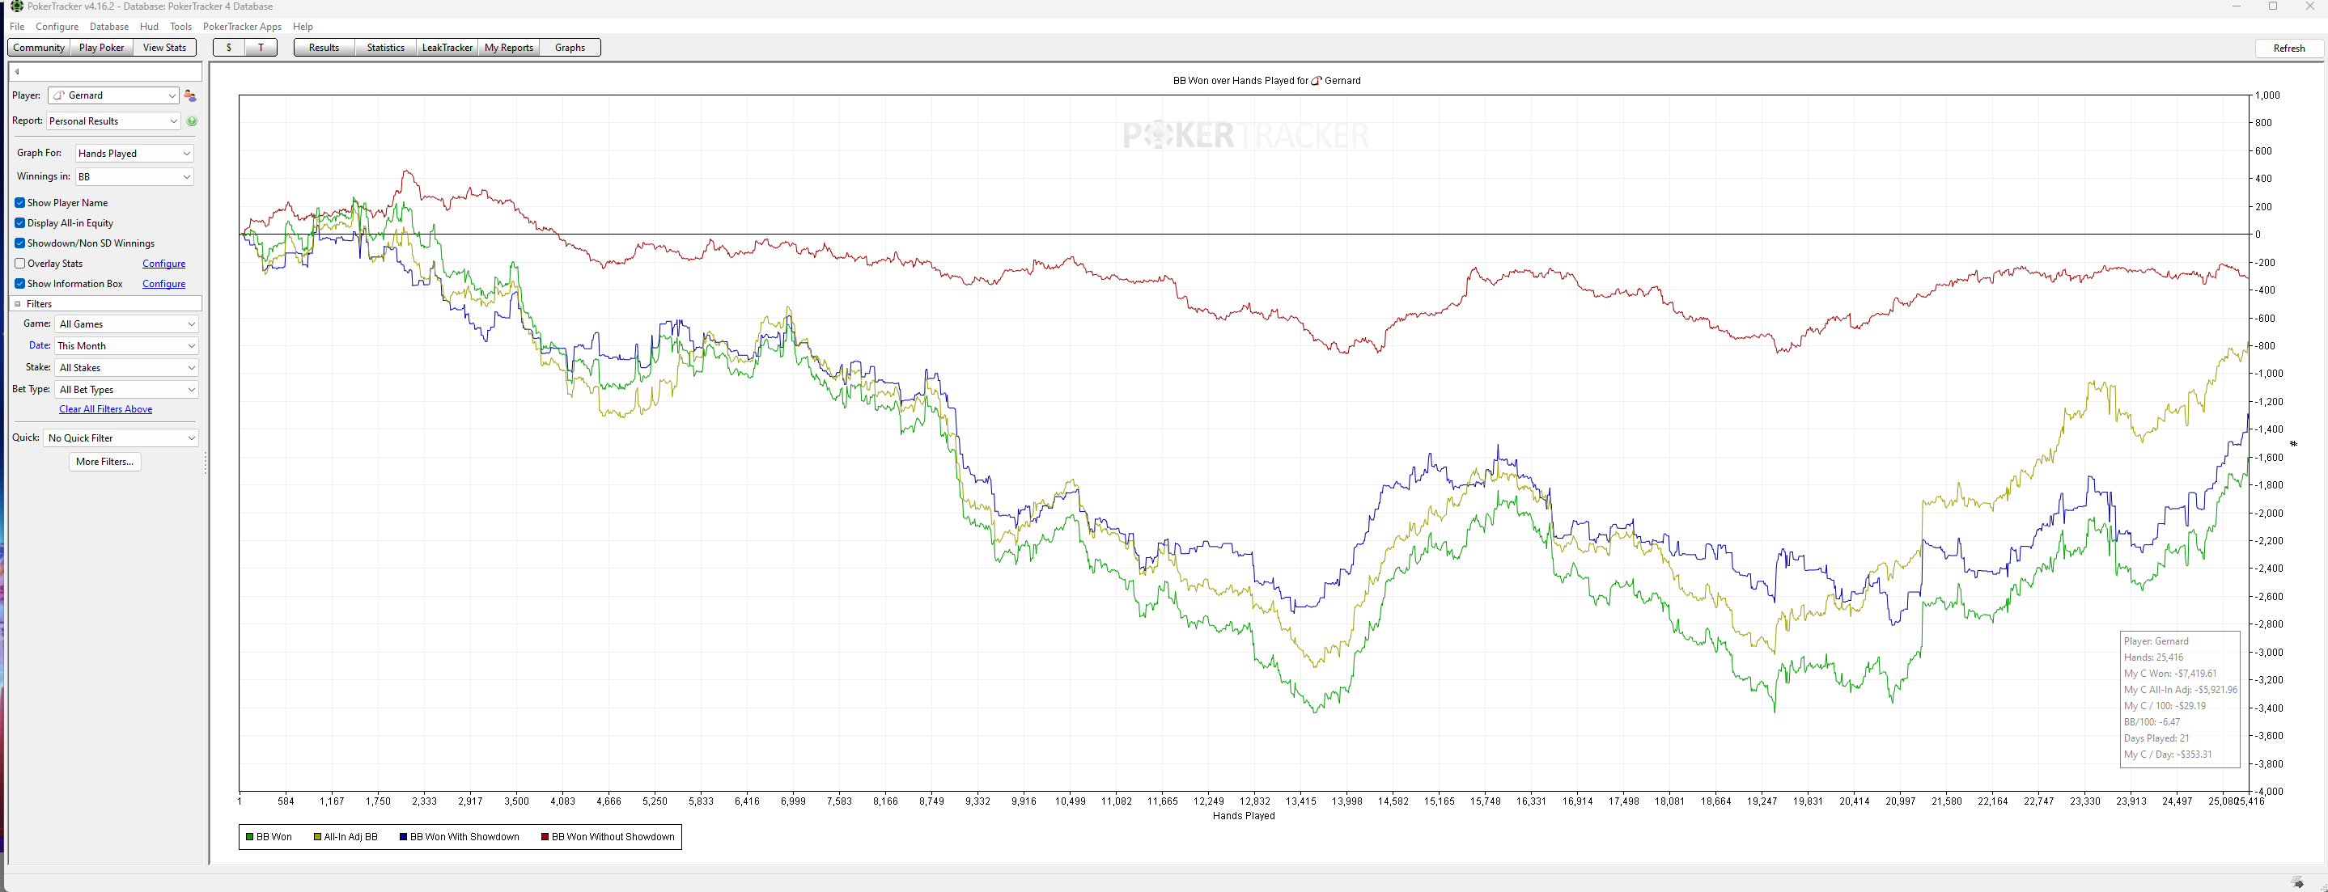The width and height of the screenshot is (2328, 892).
Task: Open the Hud menu
Action: point(149,26)
